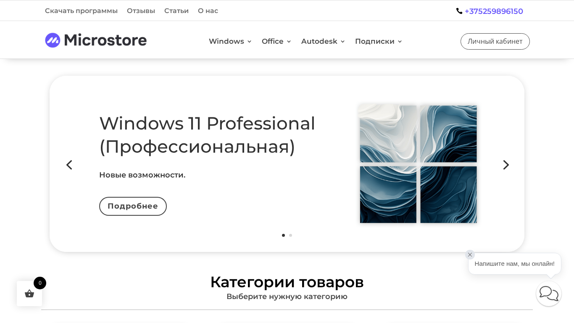Viewport: 574px width, 323px height.
Task: Click the Личный кабинет button
Action: click(495, 41)
